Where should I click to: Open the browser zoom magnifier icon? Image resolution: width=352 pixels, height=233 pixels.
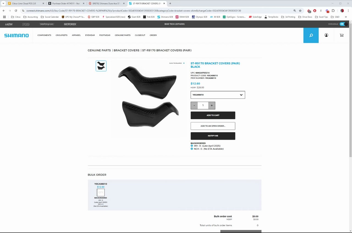295,10
